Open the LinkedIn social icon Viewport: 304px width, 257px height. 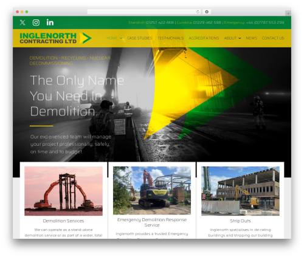pos(50,22)
